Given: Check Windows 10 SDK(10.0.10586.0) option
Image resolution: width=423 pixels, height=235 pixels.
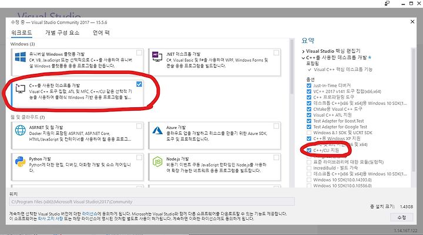Looking at the screenshot, I should pos(309,185).
